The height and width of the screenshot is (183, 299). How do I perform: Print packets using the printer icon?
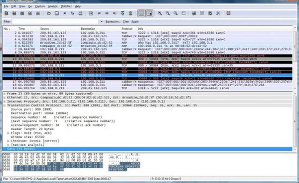click(80, 13)
